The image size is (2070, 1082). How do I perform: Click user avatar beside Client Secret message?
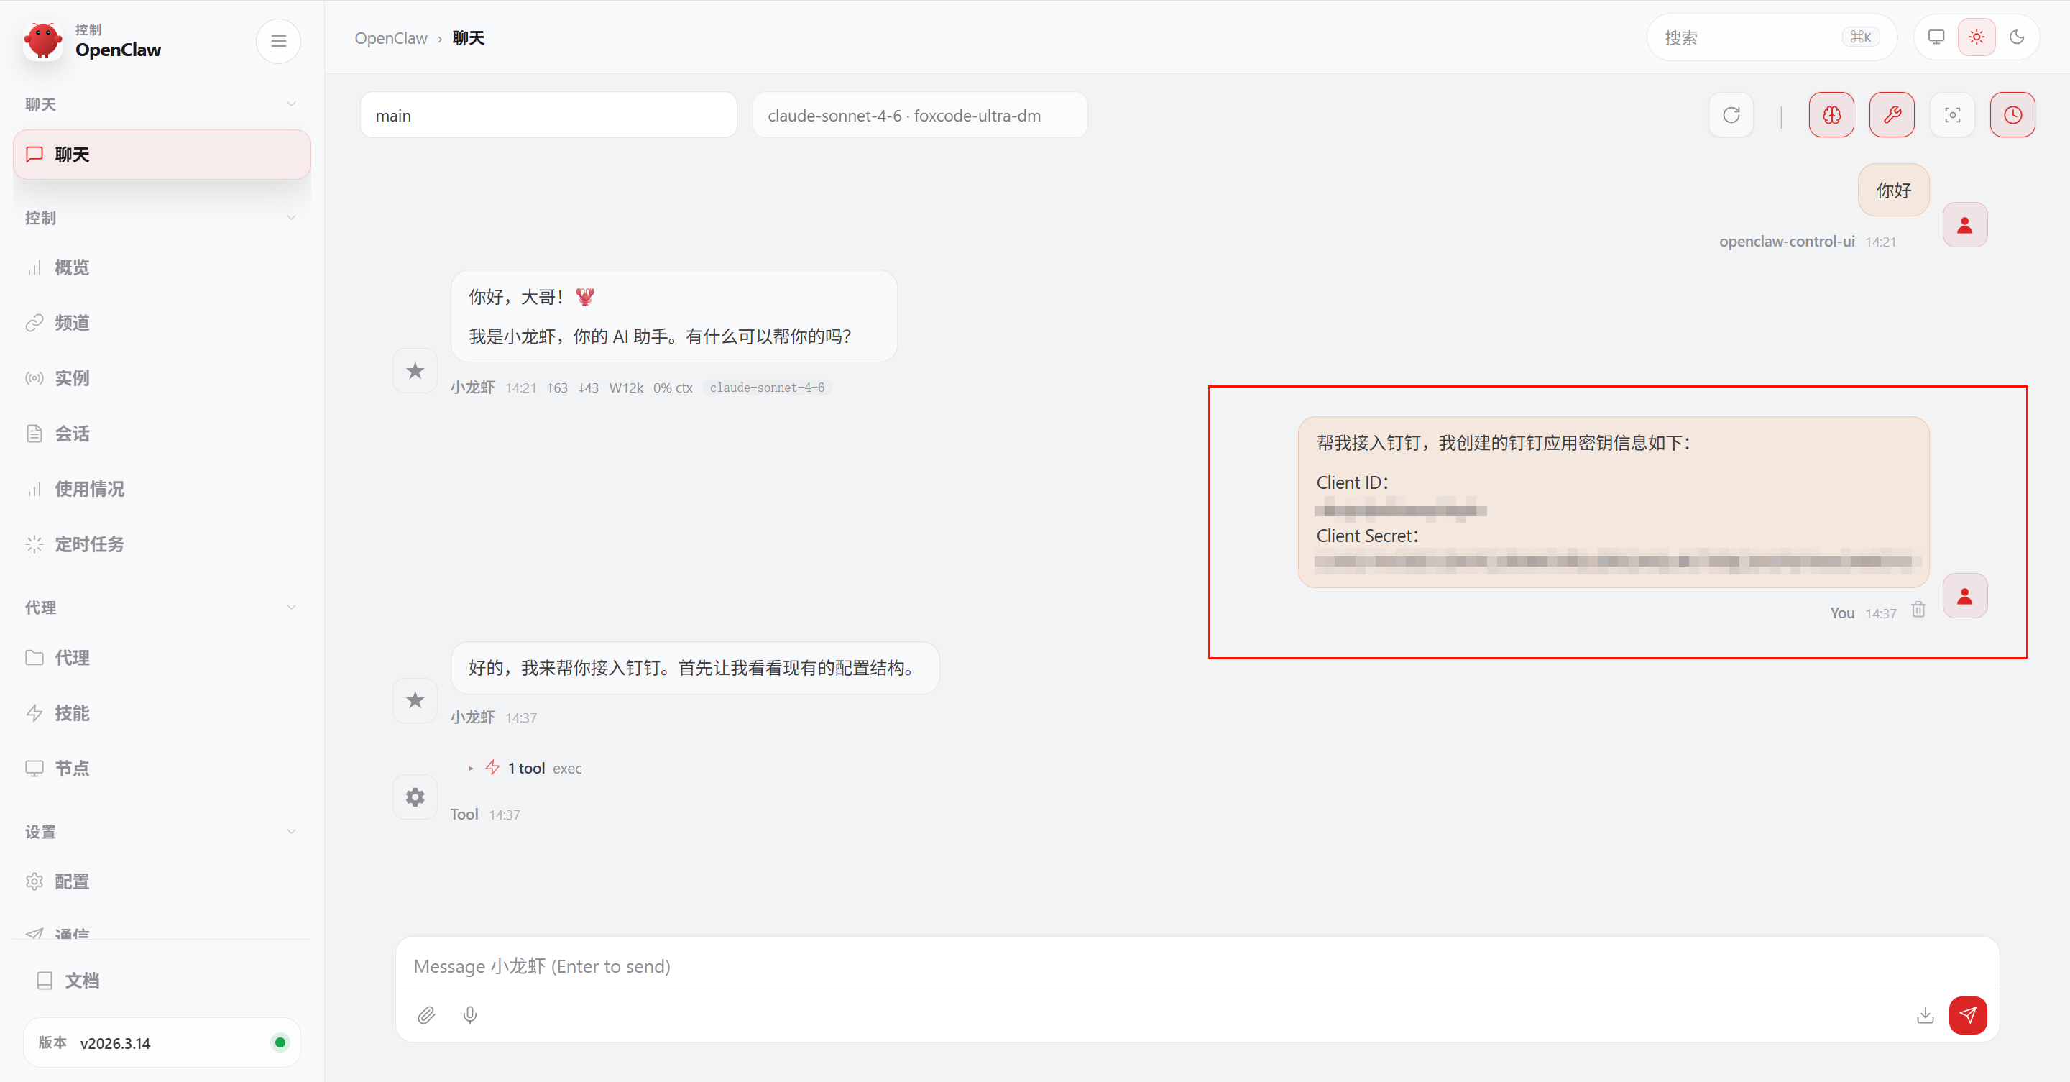tap(1965, 596)
